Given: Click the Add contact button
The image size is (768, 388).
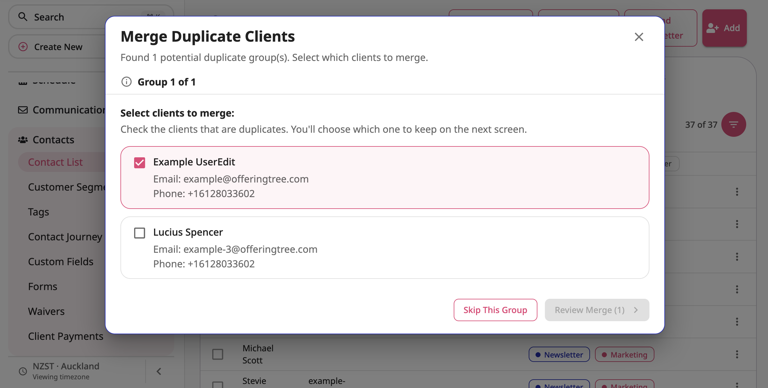Looking at the screenshot, I should 724,28.
